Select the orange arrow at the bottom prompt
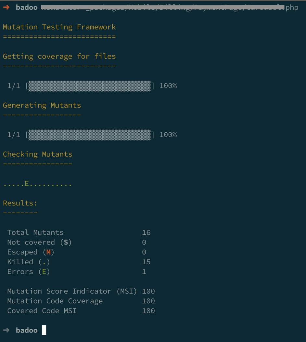The image size is (306, 342). tap(6, 330)
